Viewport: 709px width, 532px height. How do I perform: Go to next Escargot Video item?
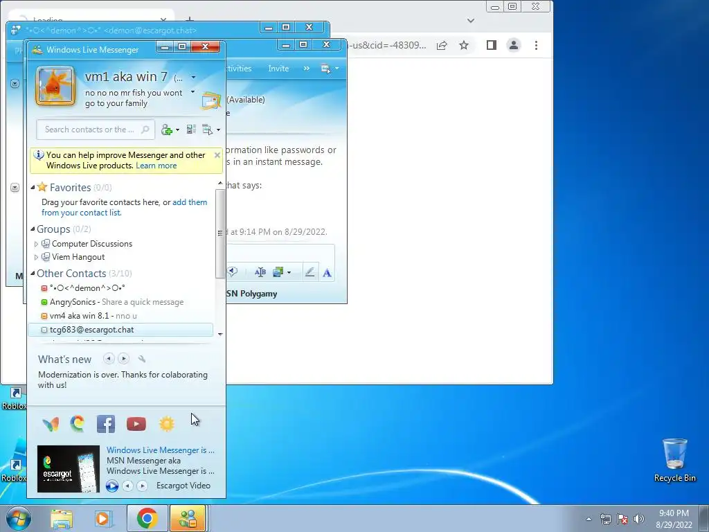point(142,486)
